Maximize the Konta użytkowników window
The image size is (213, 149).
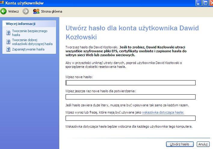click(x=206, y=3)
